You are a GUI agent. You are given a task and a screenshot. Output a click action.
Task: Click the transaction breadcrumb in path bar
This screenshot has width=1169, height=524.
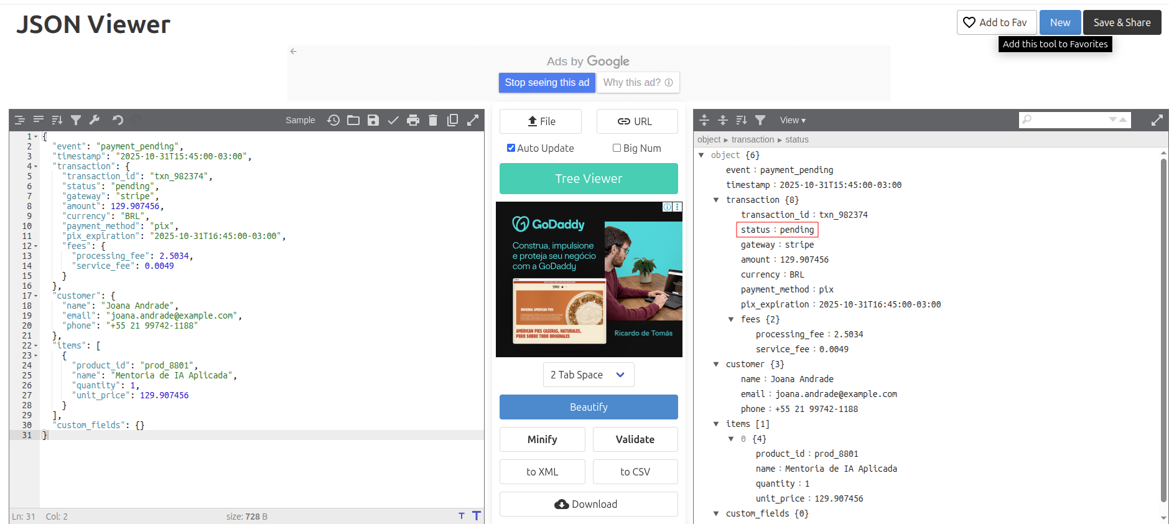click(x=752, y=139)
